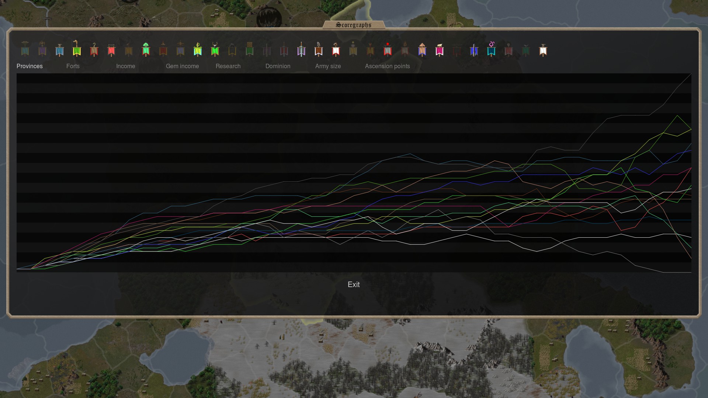The width and height of the screenshot is (708, 398).
Task: Select the peach banner with blue trim
Action: coord(422,49)
